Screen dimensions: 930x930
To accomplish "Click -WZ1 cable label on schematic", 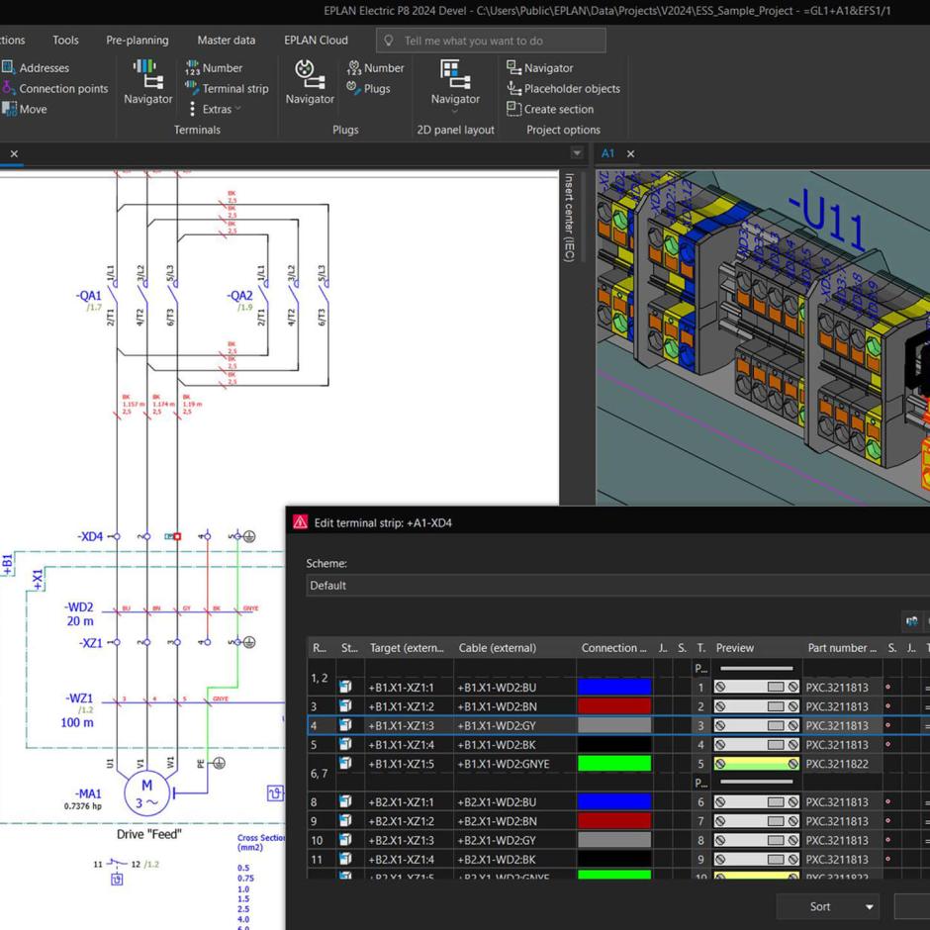I will coord(79,698).
